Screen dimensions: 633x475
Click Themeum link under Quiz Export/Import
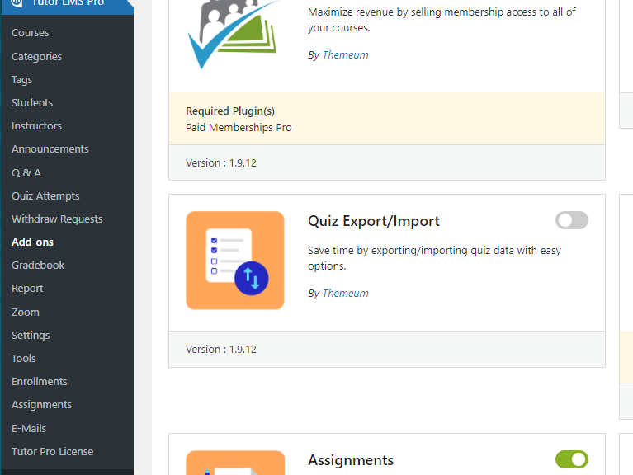(x=346, y=293)
